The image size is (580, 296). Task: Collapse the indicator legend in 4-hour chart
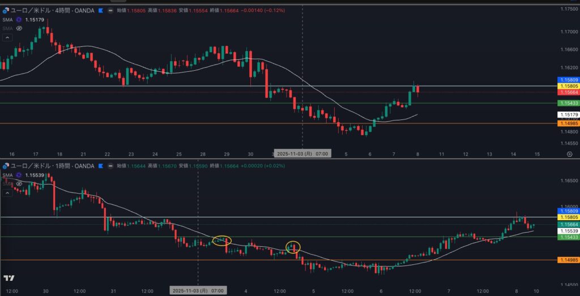[7, 37]
